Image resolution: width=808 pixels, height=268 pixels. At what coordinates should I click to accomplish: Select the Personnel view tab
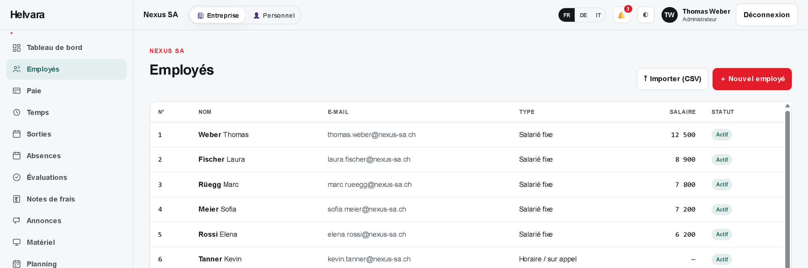(x=274, y=15)
